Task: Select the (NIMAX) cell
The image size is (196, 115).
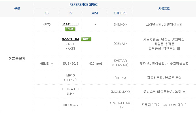Action: point(120,24)
